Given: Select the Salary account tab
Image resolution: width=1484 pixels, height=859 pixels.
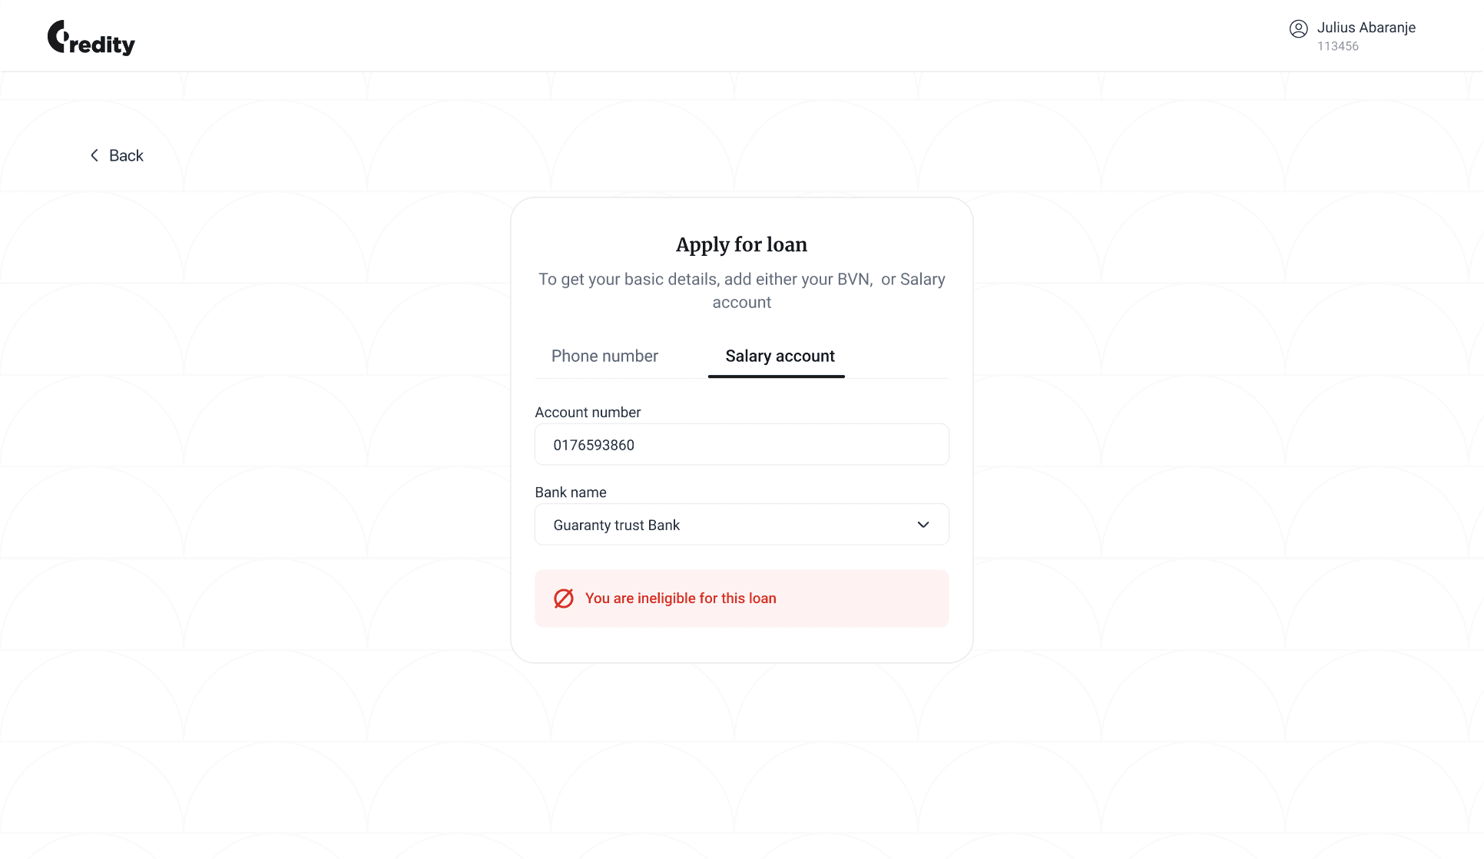Looking at the screenshot, I should pos(780,356).
